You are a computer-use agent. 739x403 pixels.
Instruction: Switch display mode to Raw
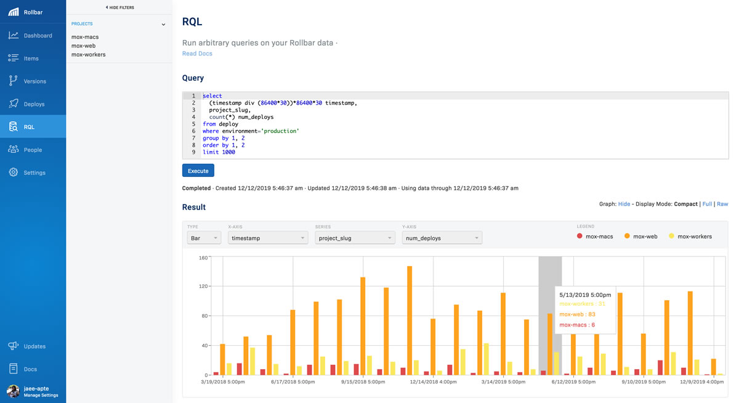722,204
